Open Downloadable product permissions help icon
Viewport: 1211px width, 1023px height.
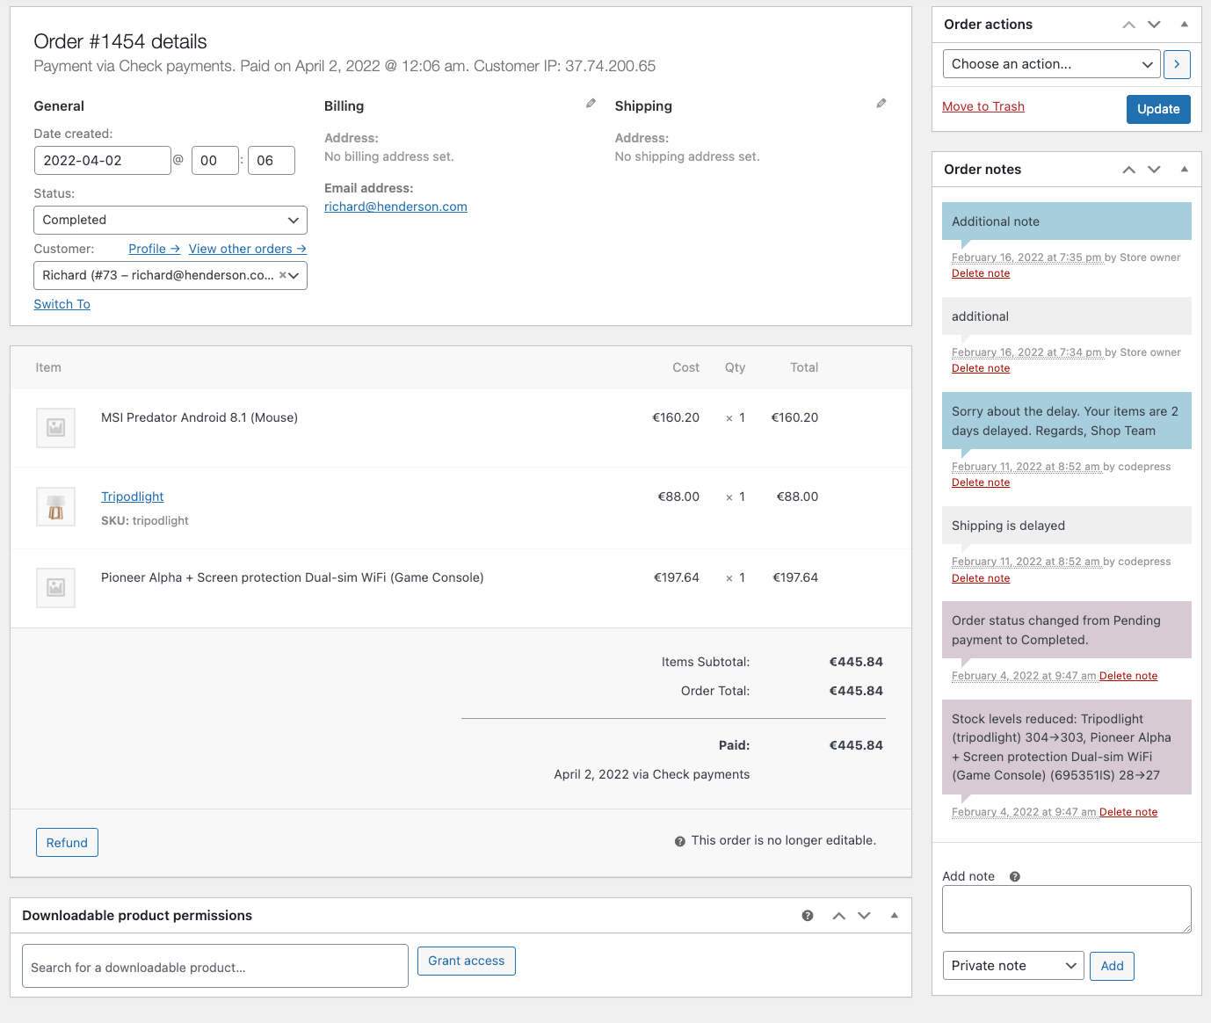[807, 915]
